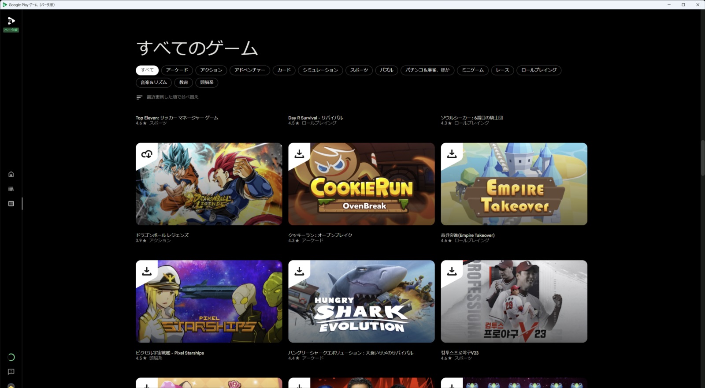Viewport: 705px width, 388px height.
Task: Open the Empire Takeover thumbnail
Action: [514, 184]
